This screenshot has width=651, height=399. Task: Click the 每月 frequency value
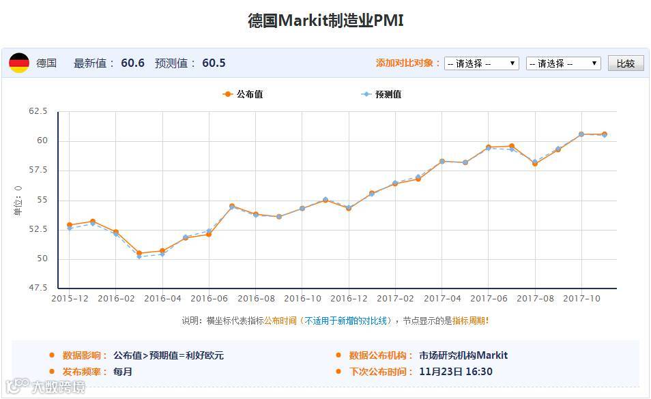[122, 372]
